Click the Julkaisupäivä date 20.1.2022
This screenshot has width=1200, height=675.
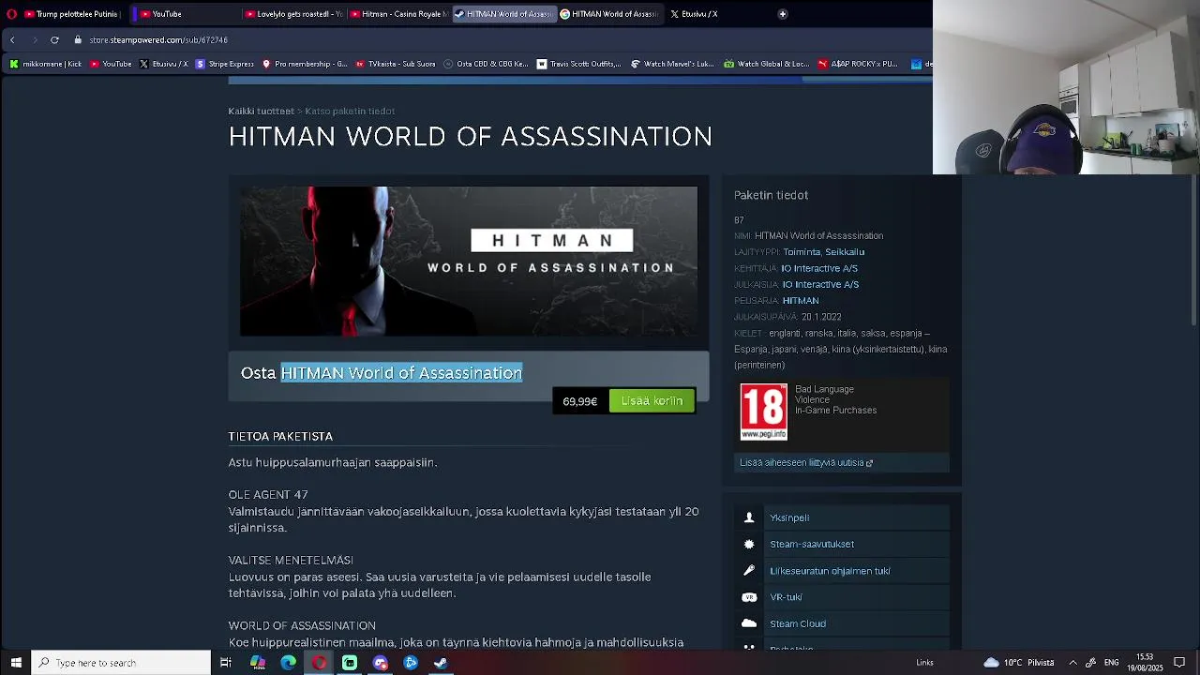[821, 317]
